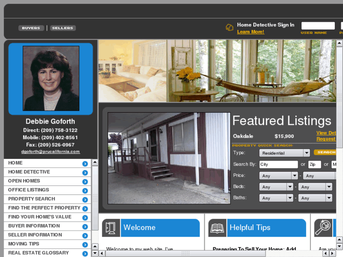The width and height of the screenshot is (343, 257).
Task: Open FIND THE PERFECT PROPERTY menu item
Action: (x=47, y=208)
